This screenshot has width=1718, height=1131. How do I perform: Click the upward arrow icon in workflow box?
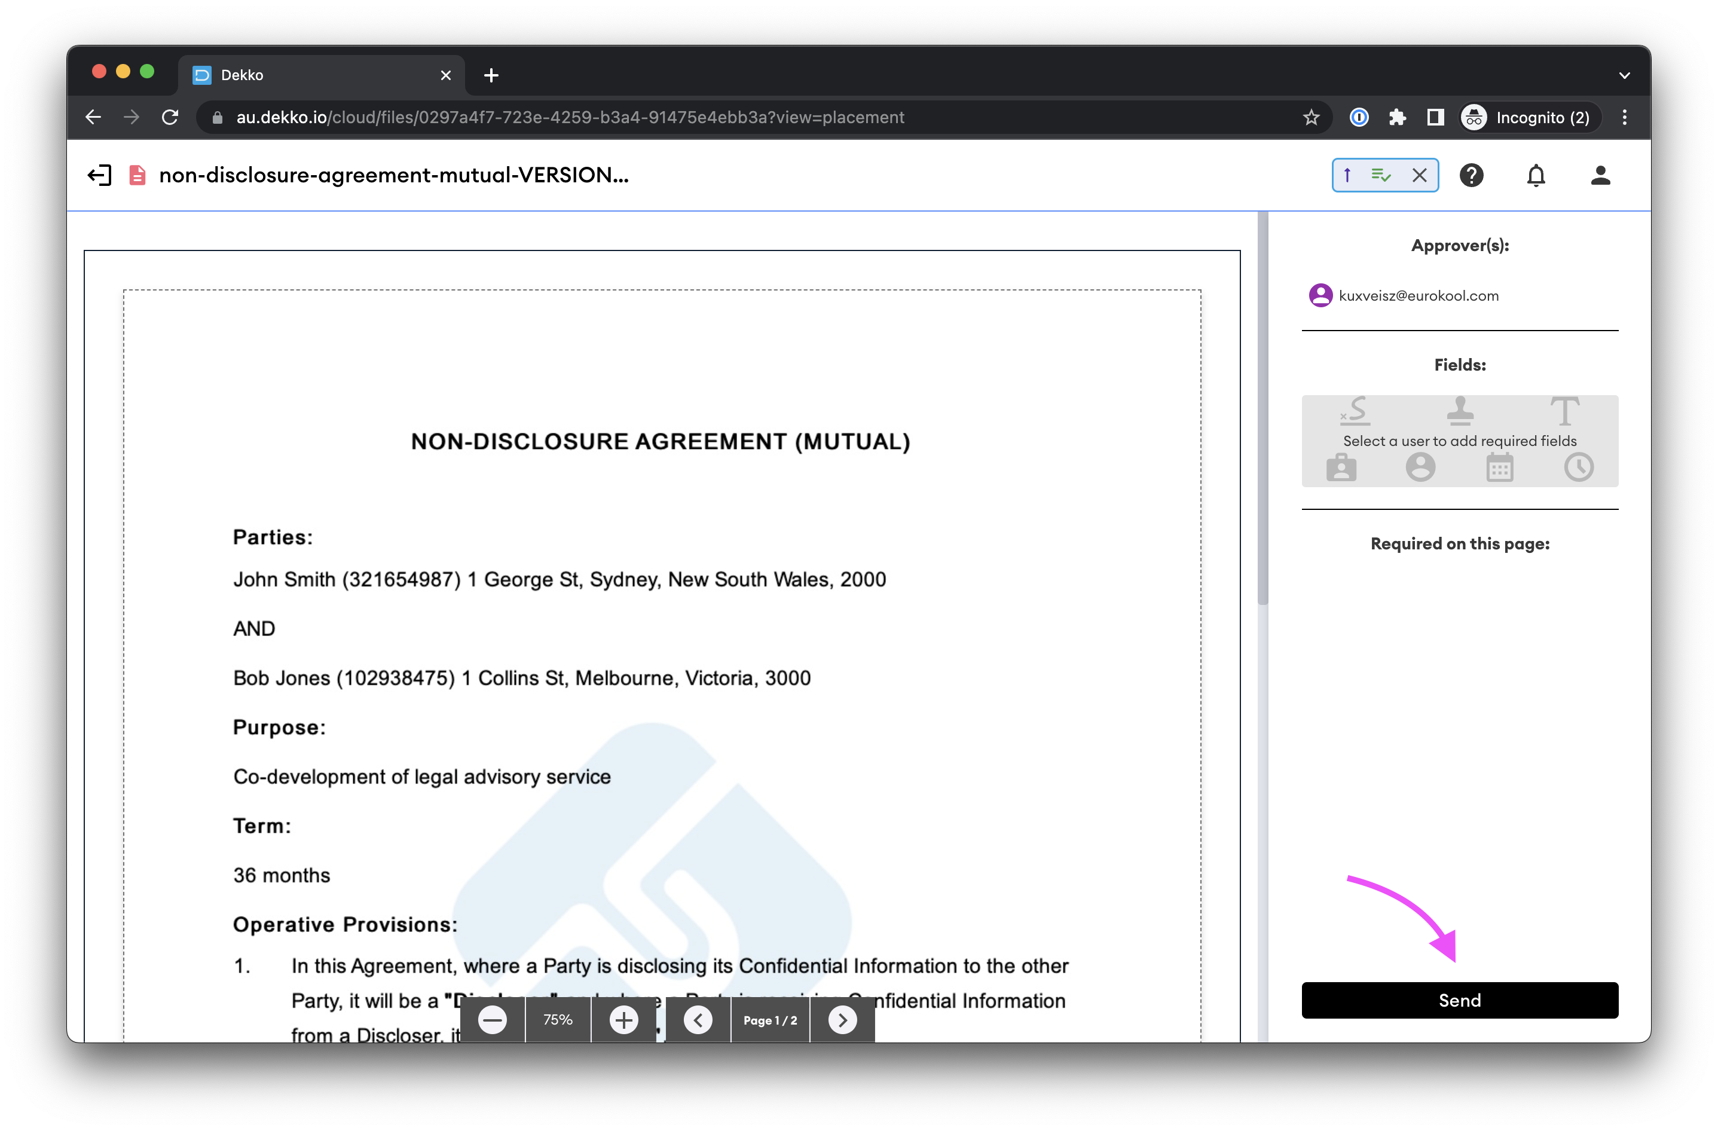coord(1347,175)
